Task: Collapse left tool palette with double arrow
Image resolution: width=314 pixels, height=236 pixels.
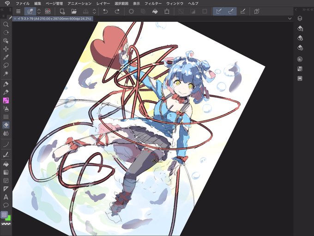Action: tap(2, 9)
